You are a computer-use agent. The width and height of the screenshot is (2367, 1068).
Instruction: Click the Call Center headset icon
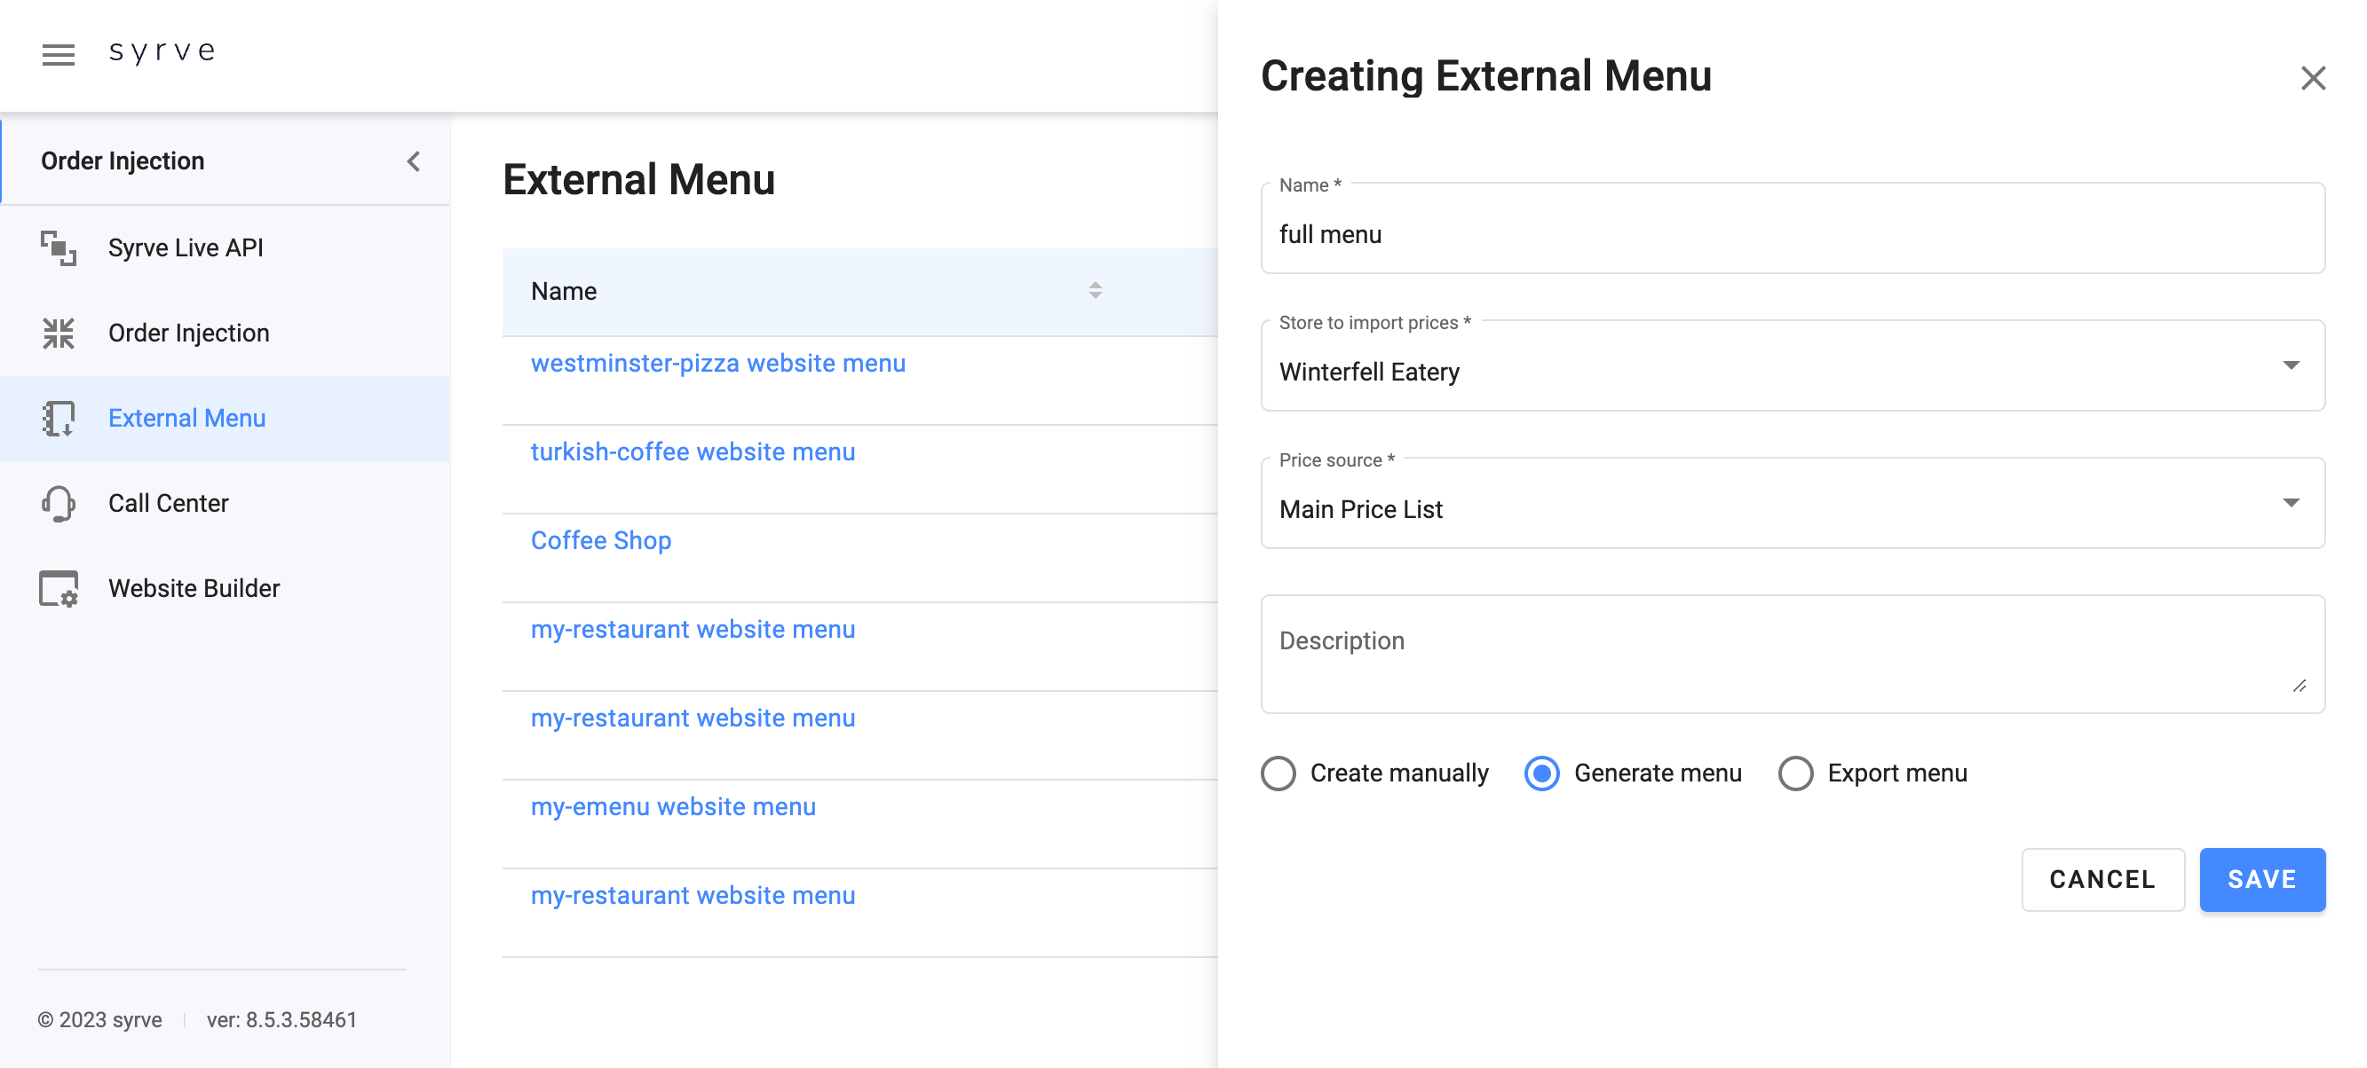pyautogui.click(x=58, y=503)
